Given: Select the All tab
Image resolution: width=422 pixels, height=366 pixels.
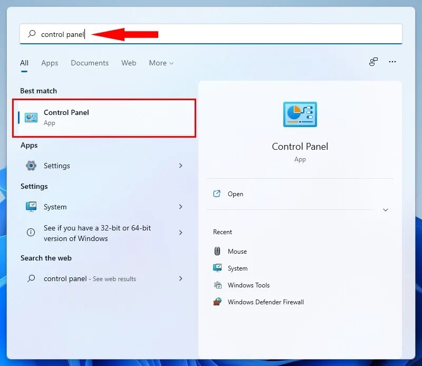Looking at the screenshot, I should click(x=24, y=63).
